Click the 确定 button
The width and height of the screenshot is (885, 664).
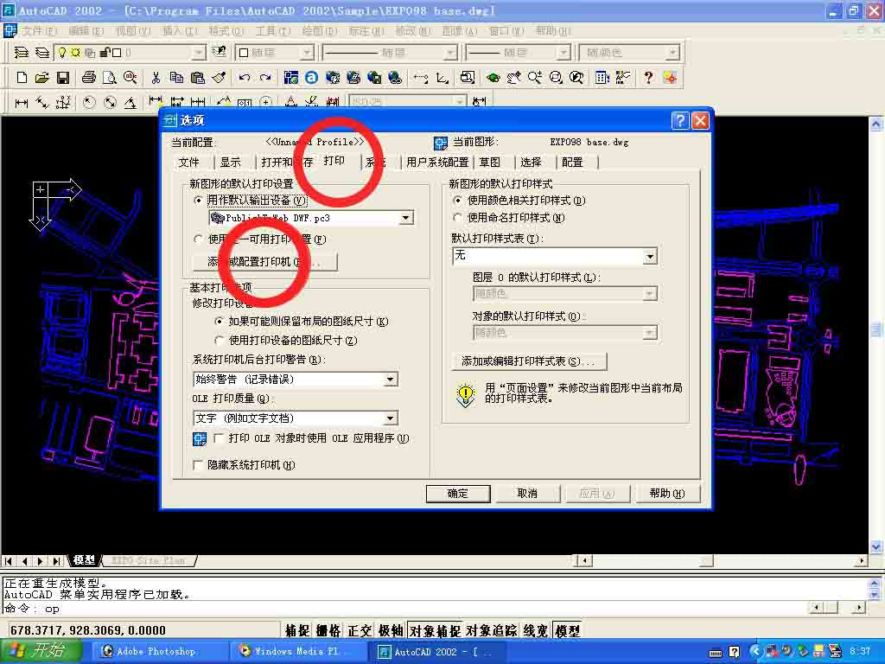coord(458,494)
